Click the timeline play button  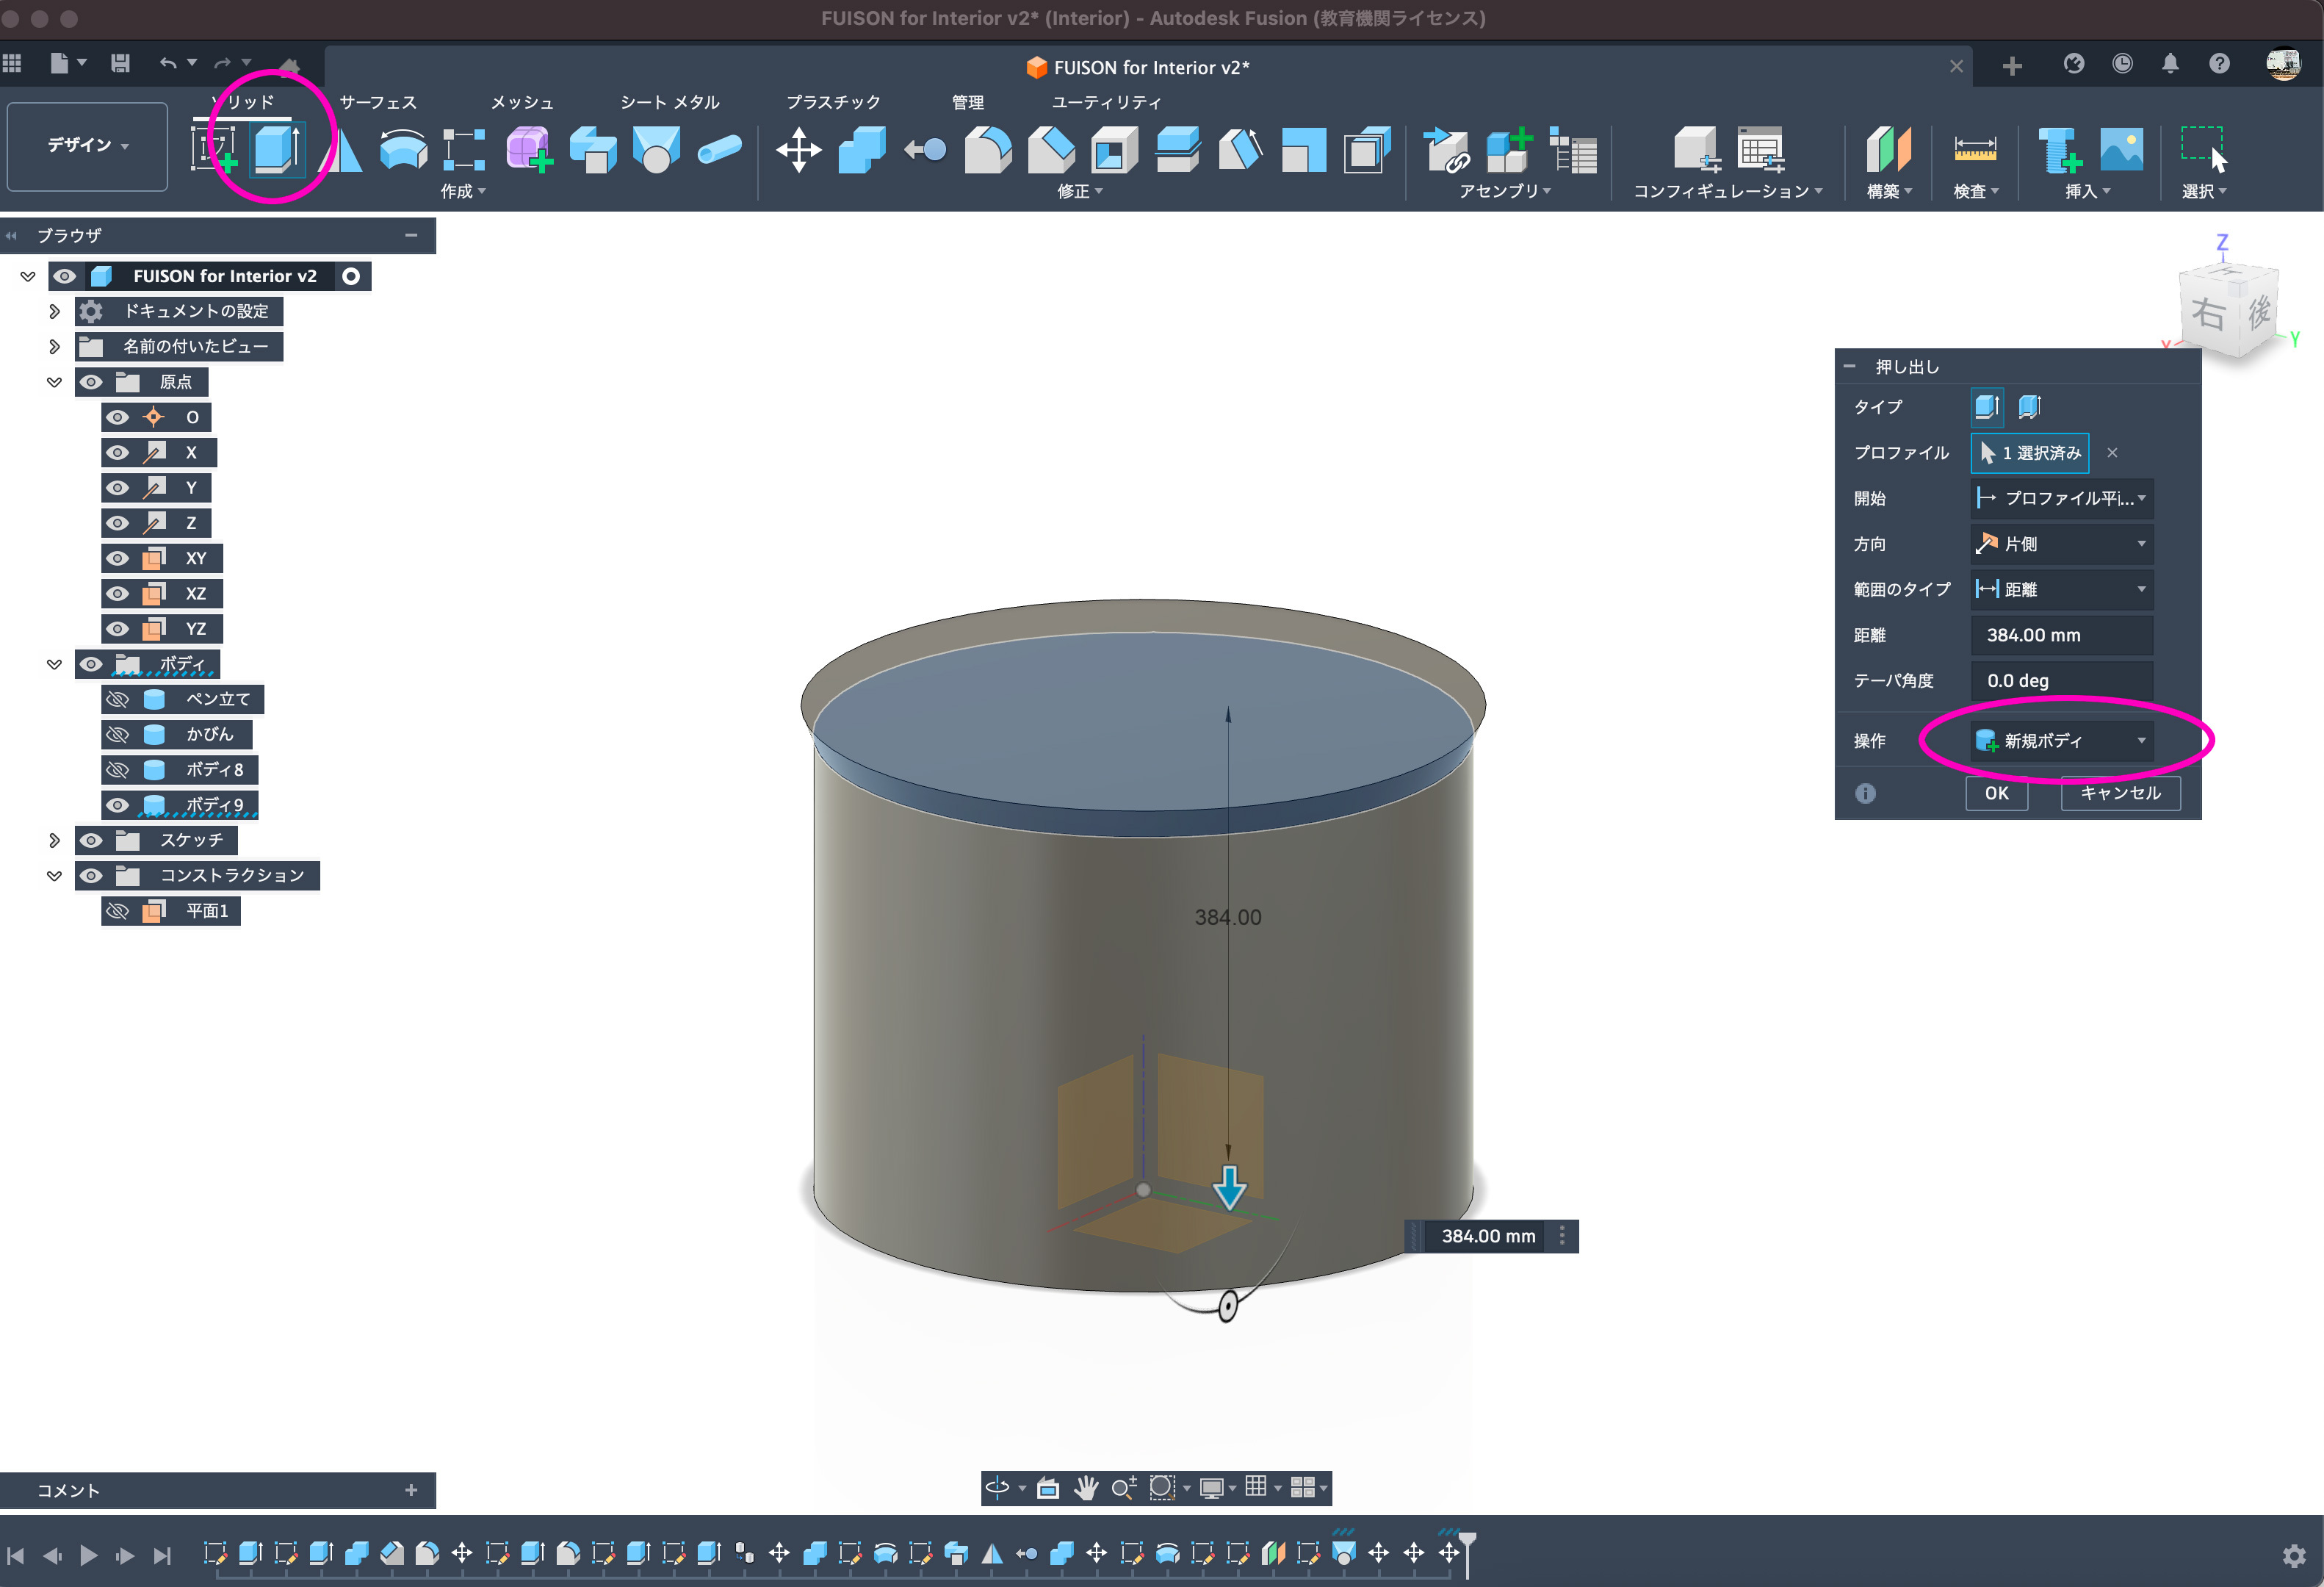(88, 1555)
